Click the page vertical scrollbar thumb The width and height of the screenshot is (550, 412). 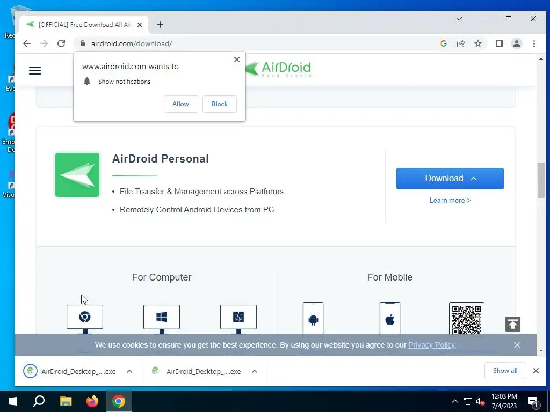(x=541, y=180)
